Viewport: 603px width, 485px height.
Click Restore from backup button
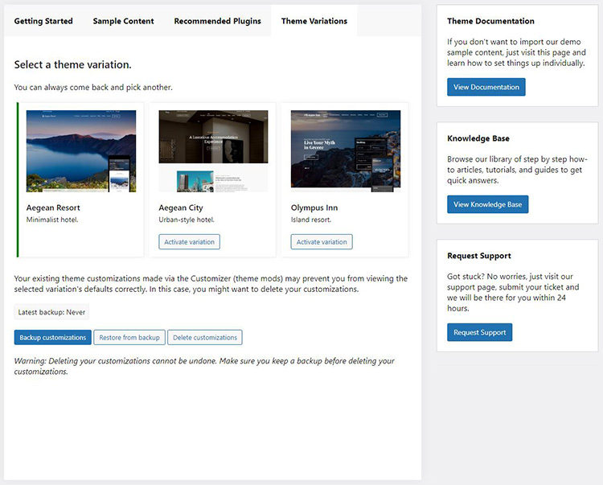tap(129, 337)
